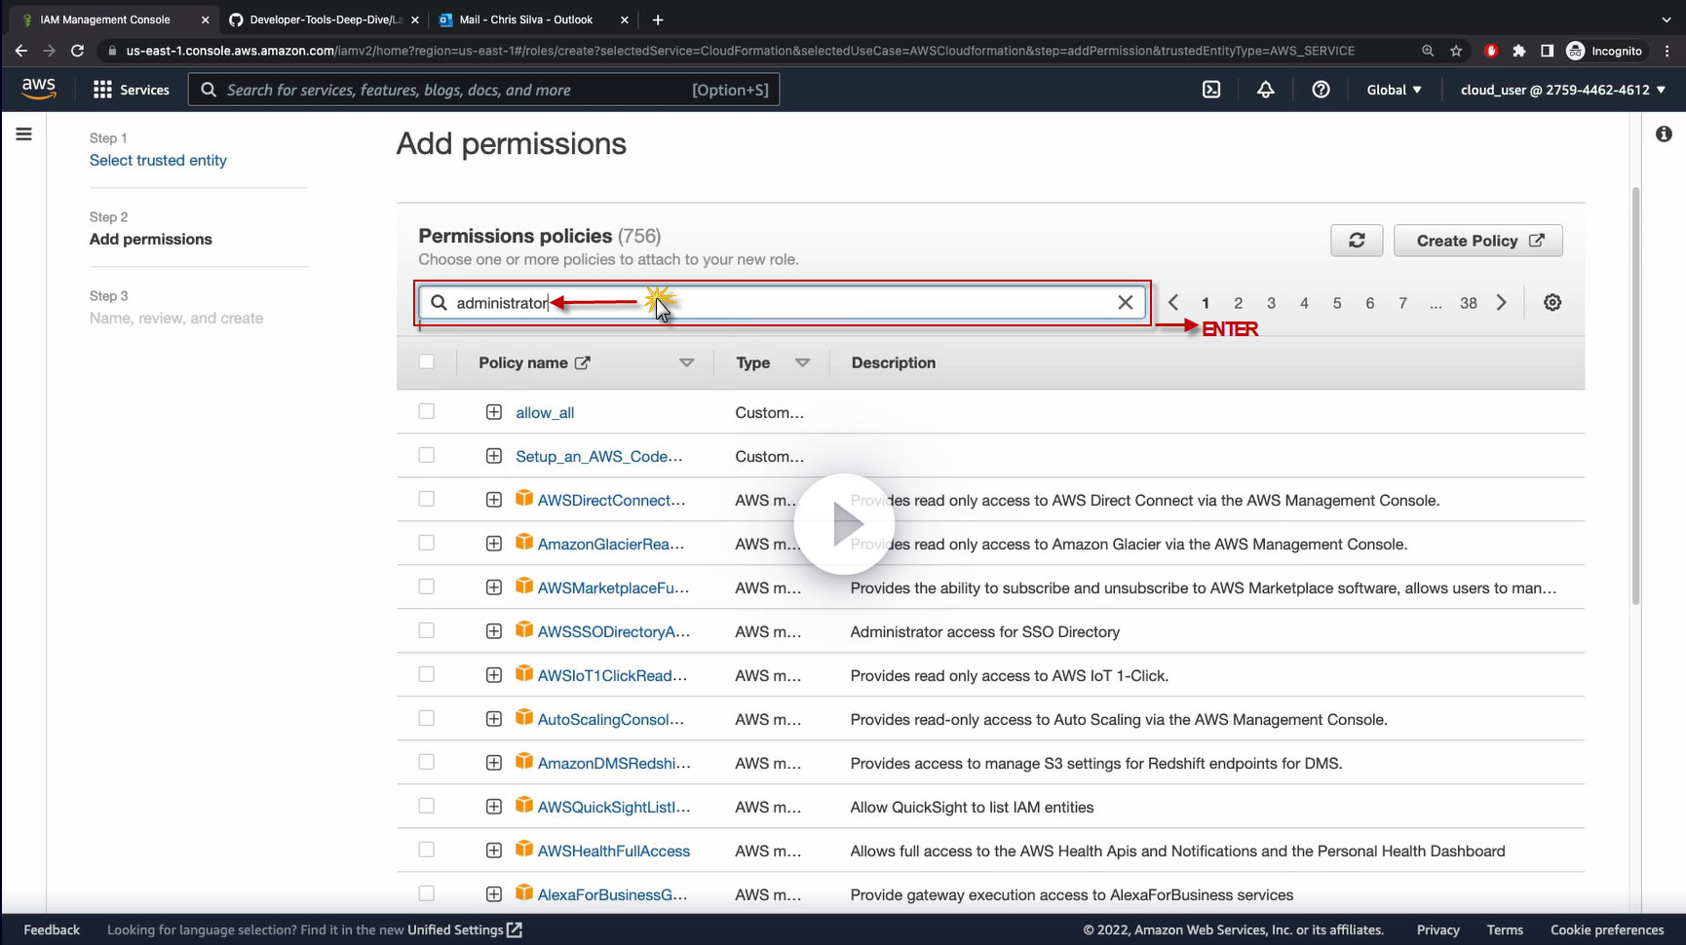Go to page 2 of policies

pyautogui.click(x=1238, y=303)
